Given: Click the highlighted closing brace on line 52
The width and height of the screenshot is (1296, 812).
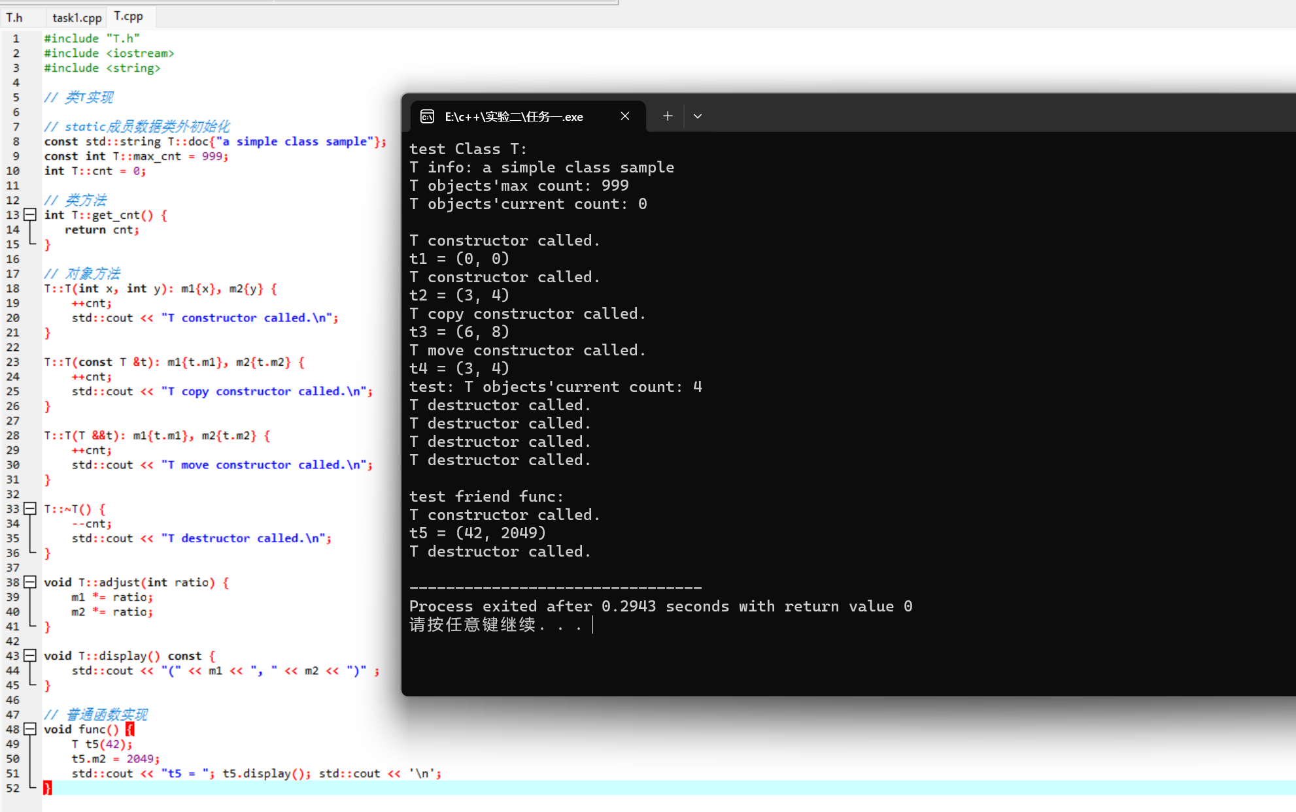Looking at the screenshot, I should tap(47, 788).
